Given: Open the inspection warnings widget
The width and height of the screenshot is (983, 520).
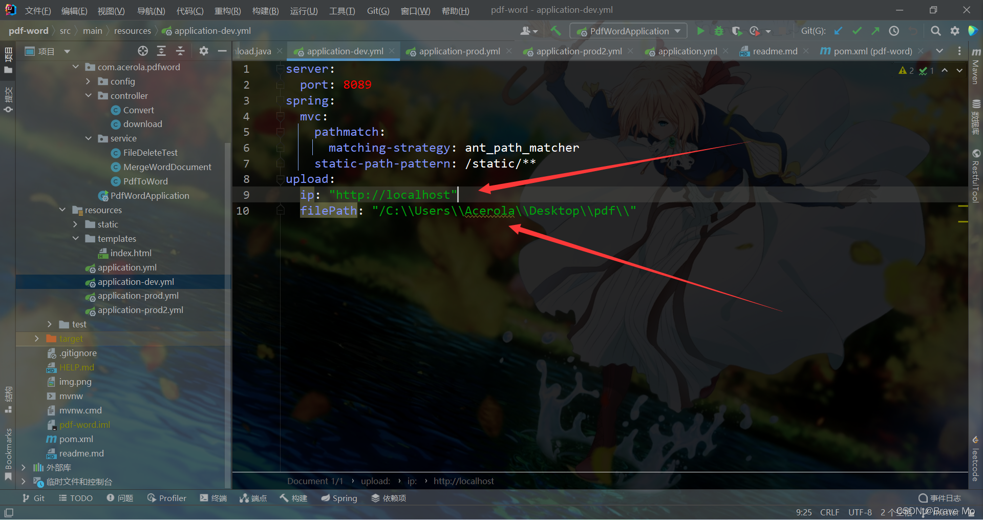Looking at the screenshot, I should [x=916, y=71].
